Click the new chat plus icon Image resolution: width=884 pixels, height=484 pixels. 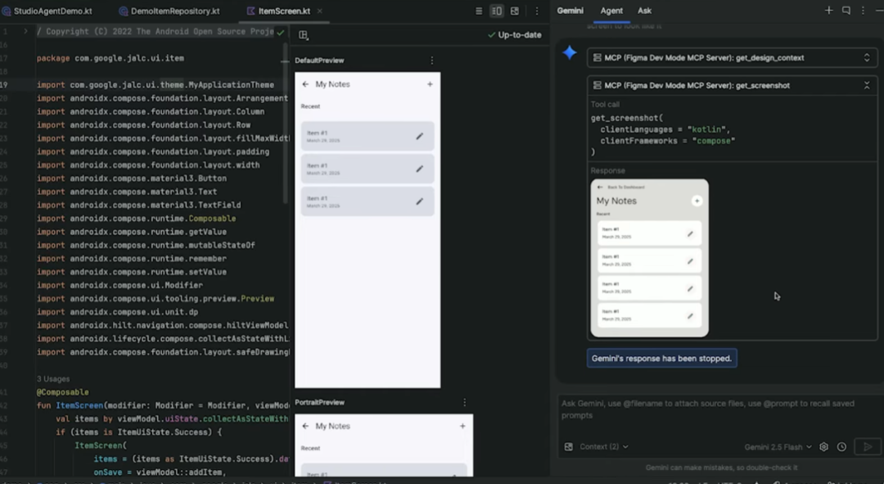coord(828,10)
